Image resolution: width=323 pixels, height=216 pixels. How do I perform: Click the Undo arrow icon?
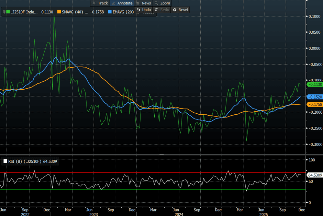click(138, 10)
